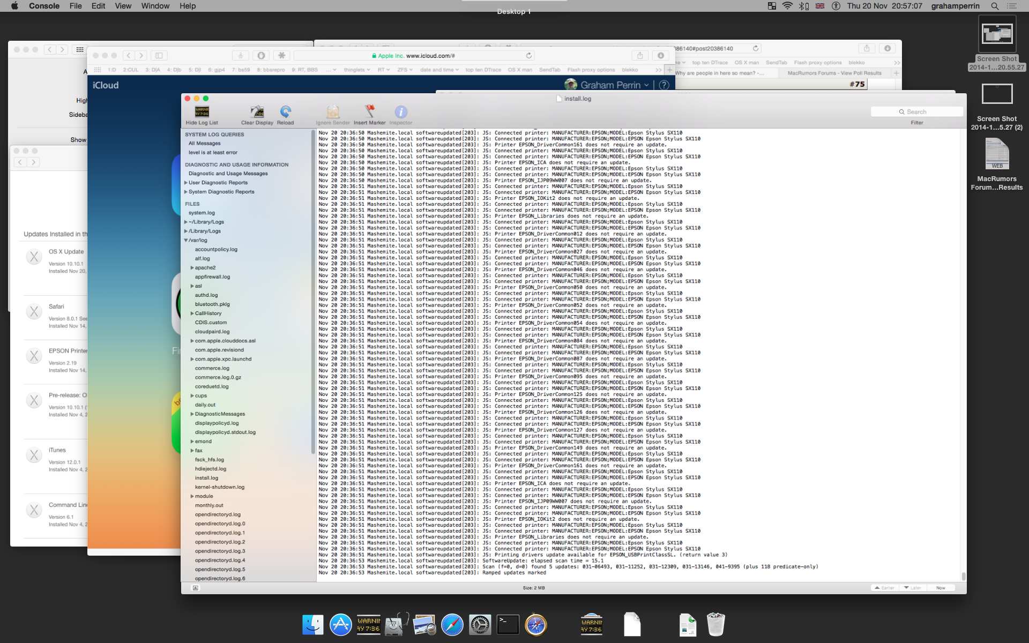This screenshot has height=643, width=1029.
Task: Click the Insert Marker toolbar icon
Action: click(369, 112)
